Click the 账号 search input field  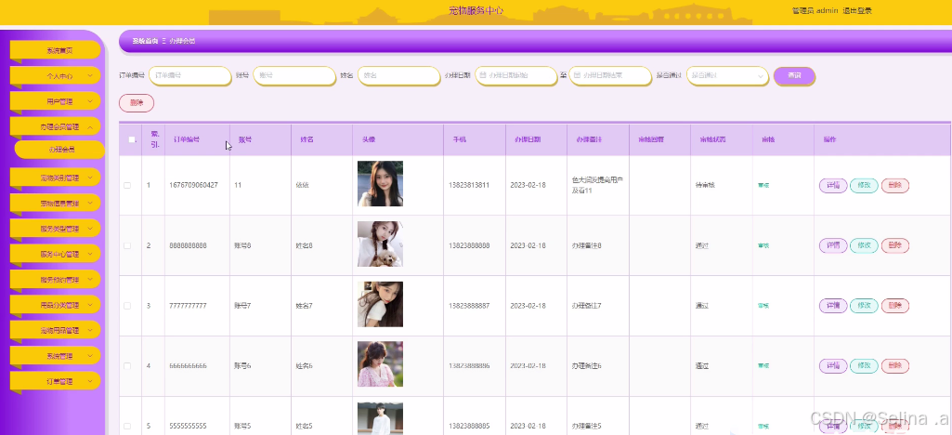(294, 76)
